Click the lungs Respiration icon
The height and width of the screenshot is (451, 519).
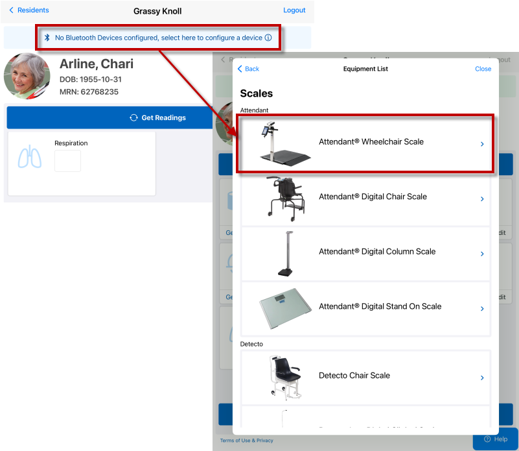point(30,159)
